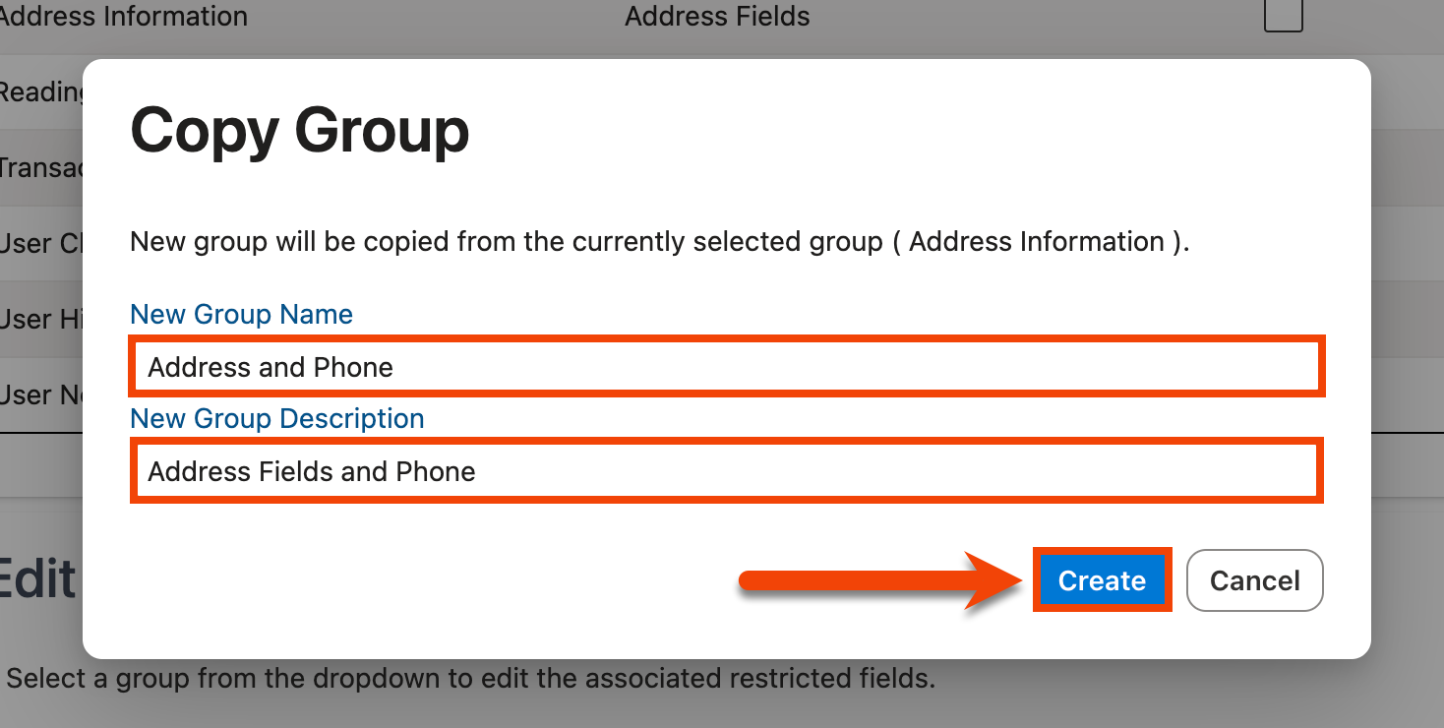Viewport: 1444px width, 728px height.
Task: Select the partially hidden "Reading" row
Action: [41, 92]
